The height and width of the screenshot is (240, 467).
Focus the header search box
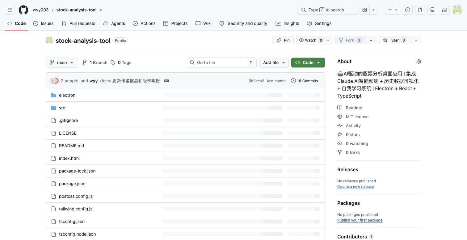pos(327,10)
